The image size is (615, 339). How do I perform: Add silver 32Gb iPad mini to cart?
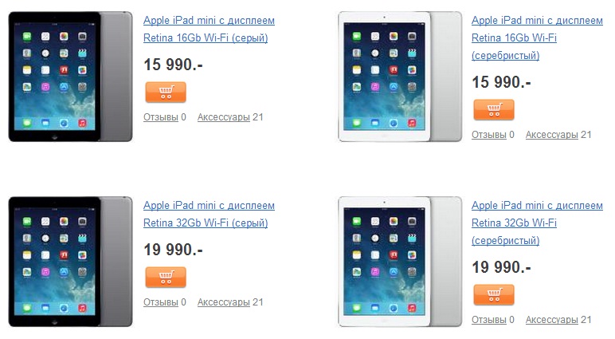tap(494, 294)
